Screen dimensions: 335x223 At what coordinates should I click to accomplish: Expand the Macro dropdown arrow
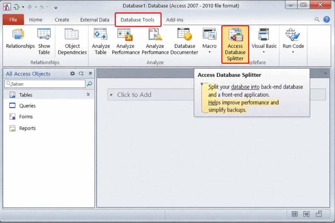(x=210, y=52)
